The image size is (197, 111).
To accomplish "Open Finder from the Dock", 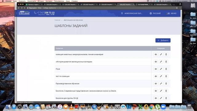I will 8,107.
